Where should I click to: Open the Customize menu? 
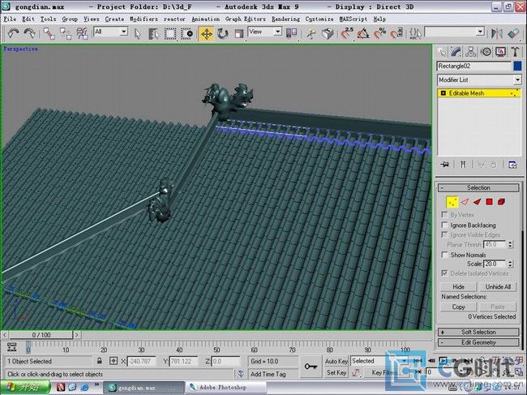319,19
